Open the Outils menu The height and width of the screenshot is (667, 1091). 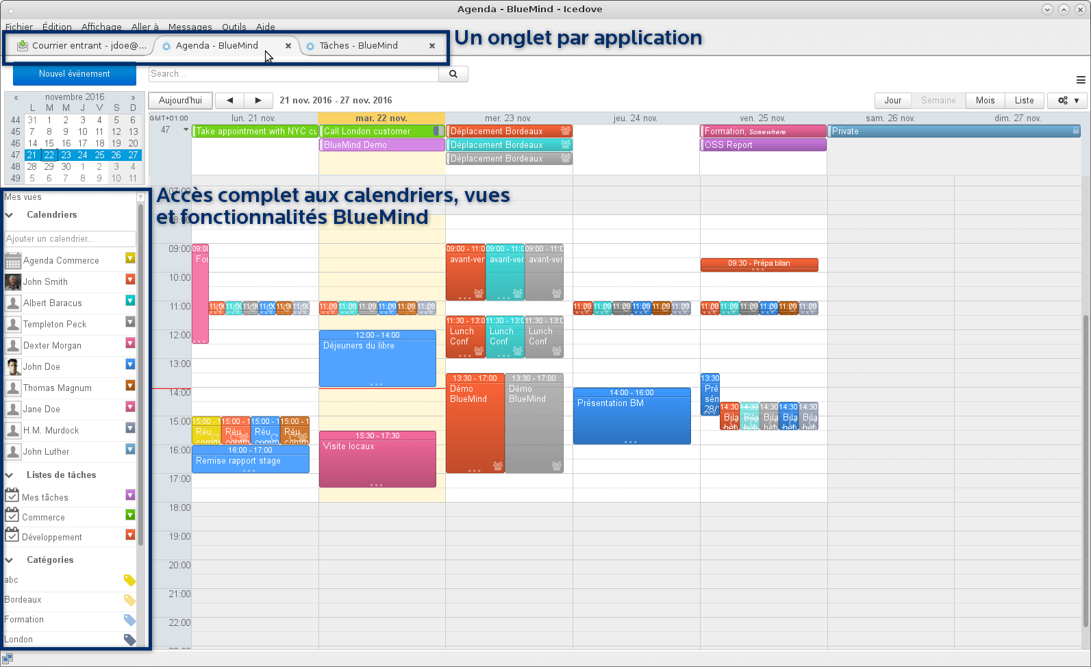tap(234, 27)
